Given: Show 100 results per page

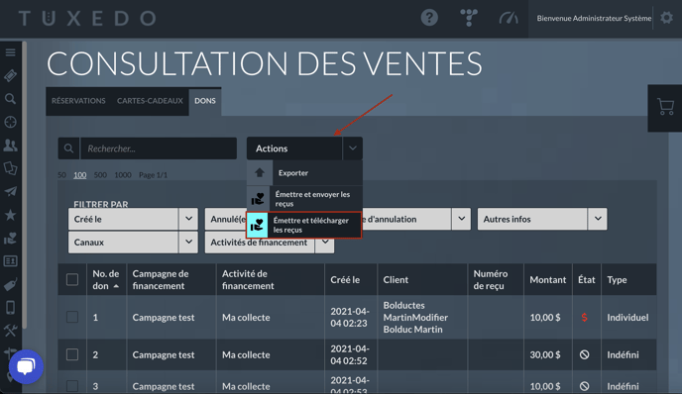Looking at the screenshot, I should pos(79,174).
